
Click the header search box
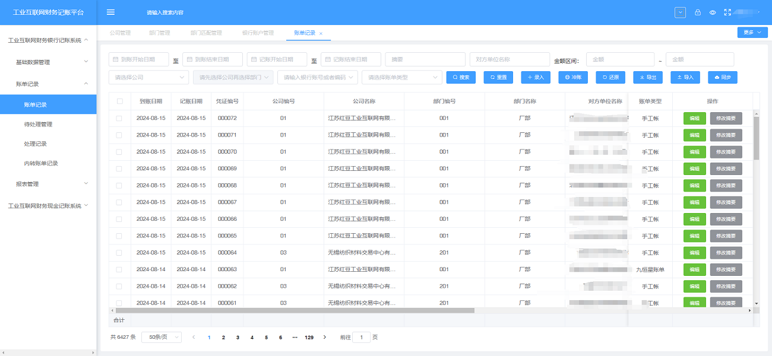point(165,12)
